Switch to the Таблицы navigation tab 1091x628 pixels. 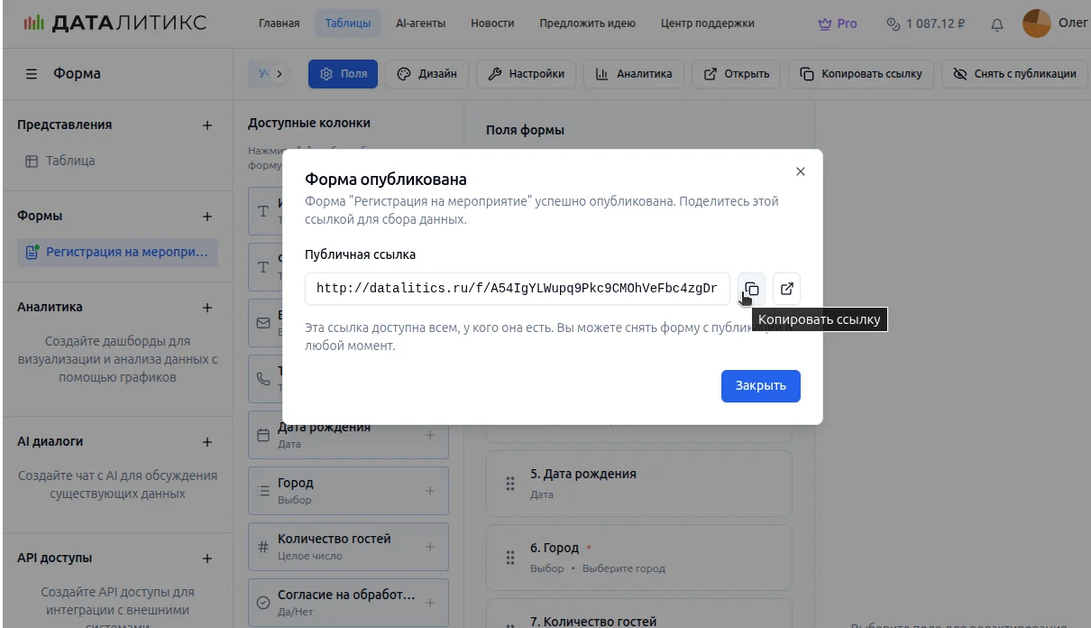tap(347, 23)
